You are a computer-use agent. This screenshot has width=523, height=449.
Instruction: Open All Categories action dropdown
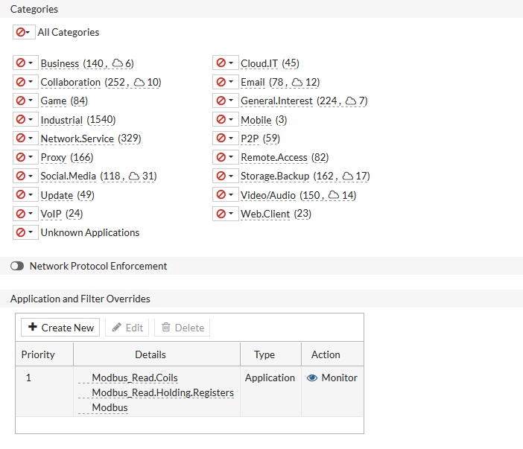point(23,32)
